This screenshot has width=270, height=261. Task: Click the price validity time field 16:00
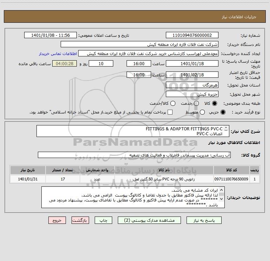click(139, 75)
